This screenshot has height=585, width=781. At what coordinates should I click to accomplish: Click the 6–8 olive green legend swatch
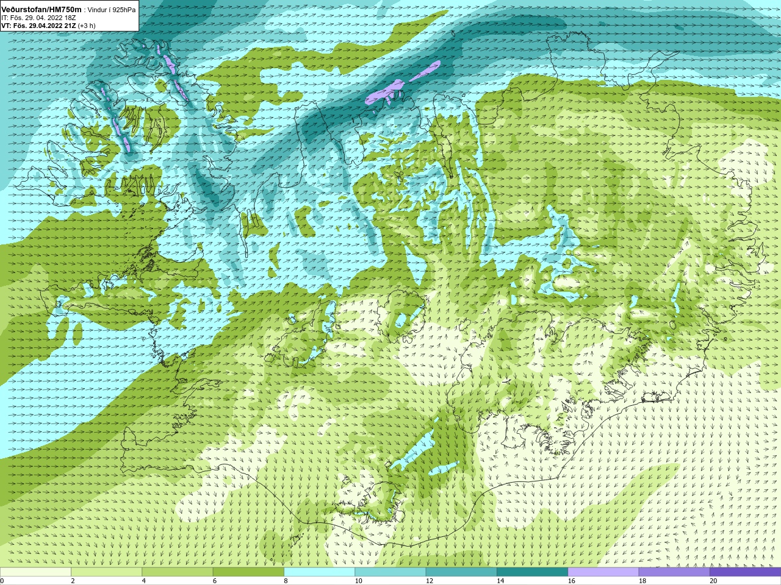click(248, 572)
